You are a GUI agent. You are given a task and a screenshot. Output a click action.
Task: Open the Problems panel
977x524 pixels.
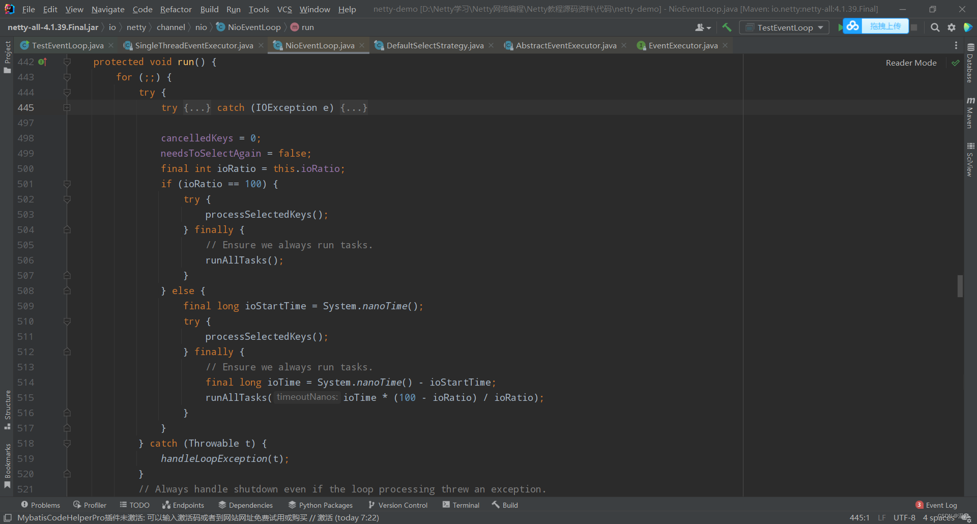(x=41, y=505)
